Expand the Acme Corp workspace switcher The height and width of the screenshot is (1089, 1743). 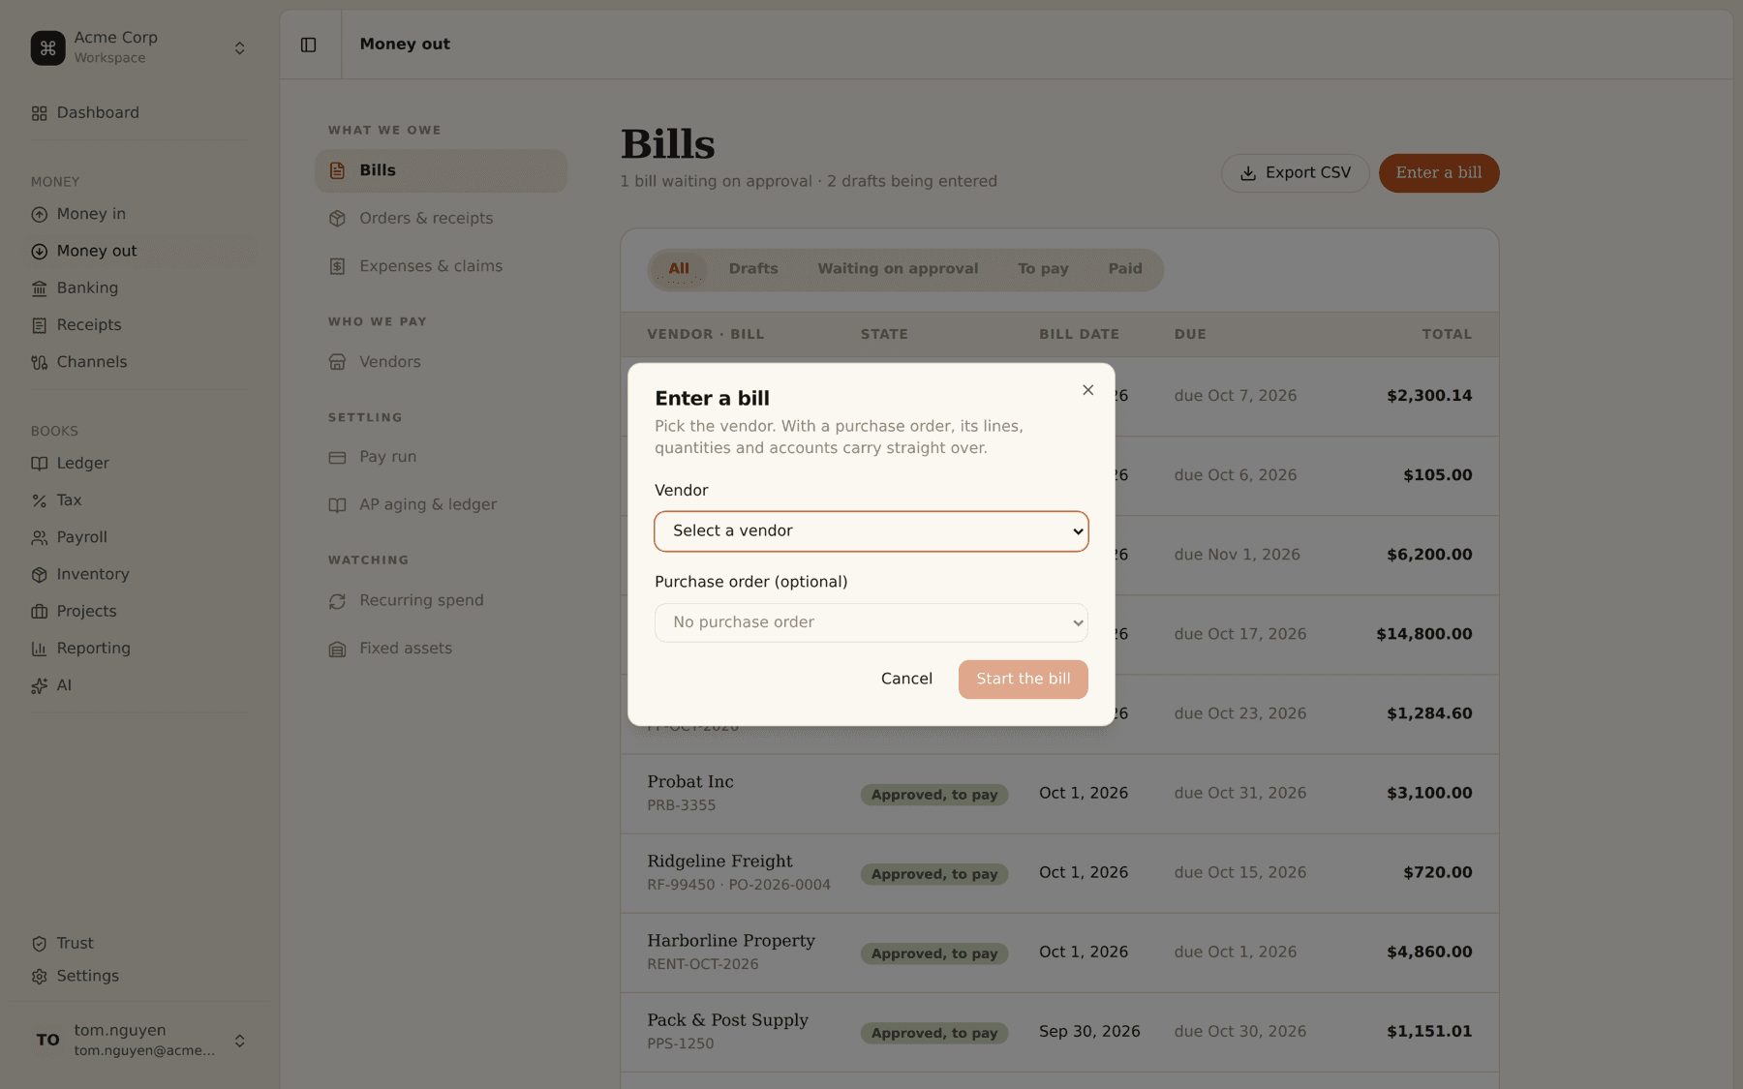click(x=239, y=47)
